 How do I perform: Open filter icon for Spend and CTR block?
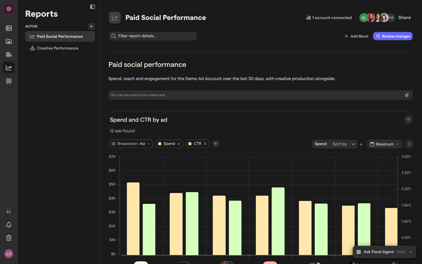point(409,120)
